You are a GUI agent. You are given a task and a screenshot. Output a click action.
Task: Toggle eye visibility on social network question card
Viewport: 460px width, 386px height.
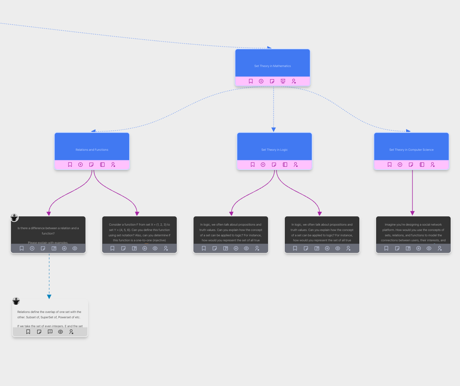pos(429,248)
